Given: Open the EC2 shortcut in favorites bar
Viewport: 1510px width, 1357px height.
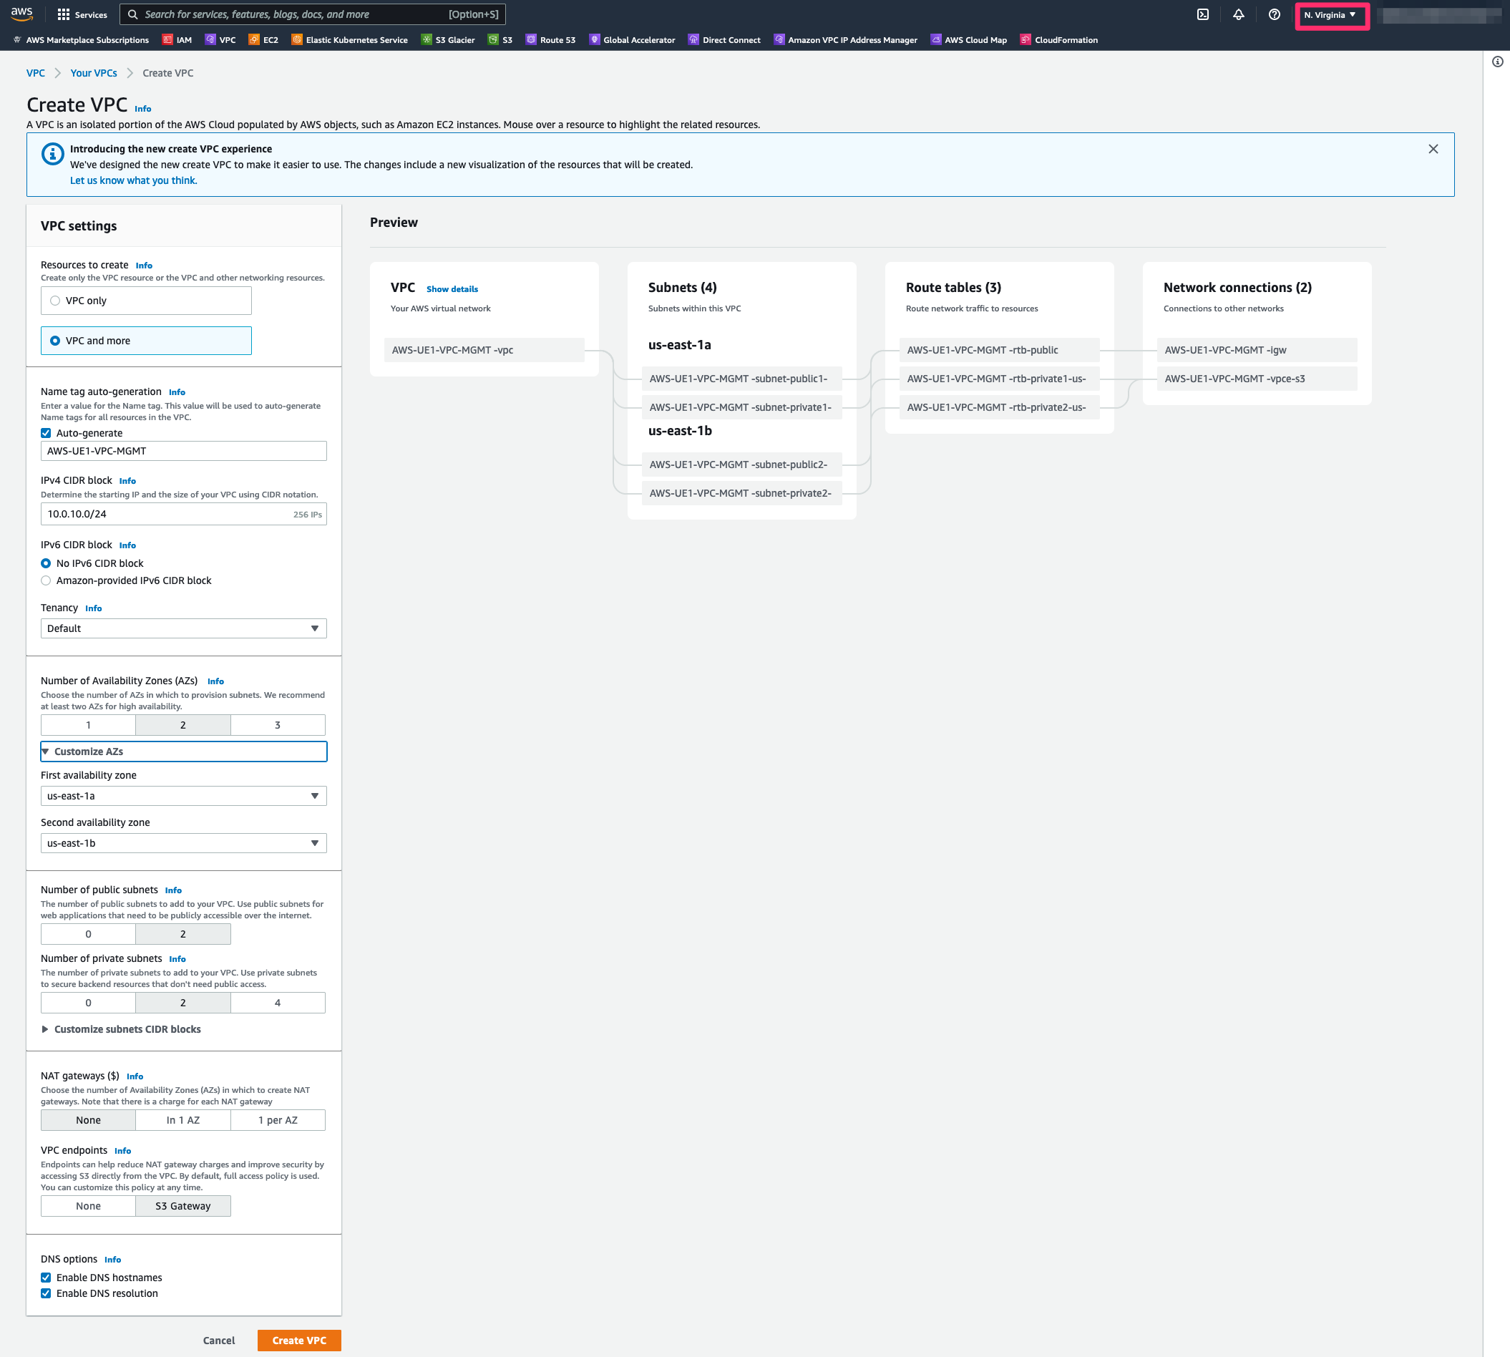Looking at the screenshot, I should click(x=269, y=39).
